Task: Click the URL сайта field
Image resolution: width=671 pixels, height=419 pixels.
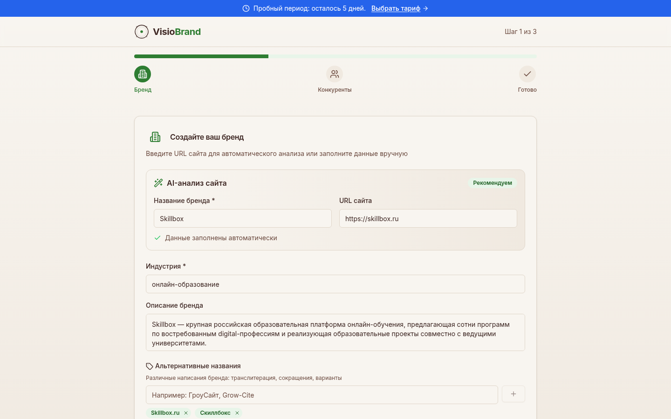Action: click(428, 218)
